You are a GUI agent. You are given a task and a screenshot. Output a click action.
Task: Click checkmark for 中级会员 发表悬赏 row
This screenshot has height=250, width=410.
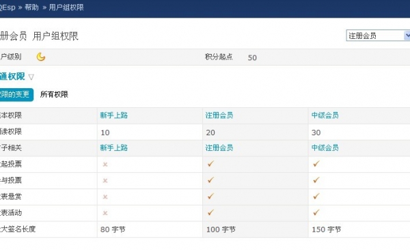(316, 197)
